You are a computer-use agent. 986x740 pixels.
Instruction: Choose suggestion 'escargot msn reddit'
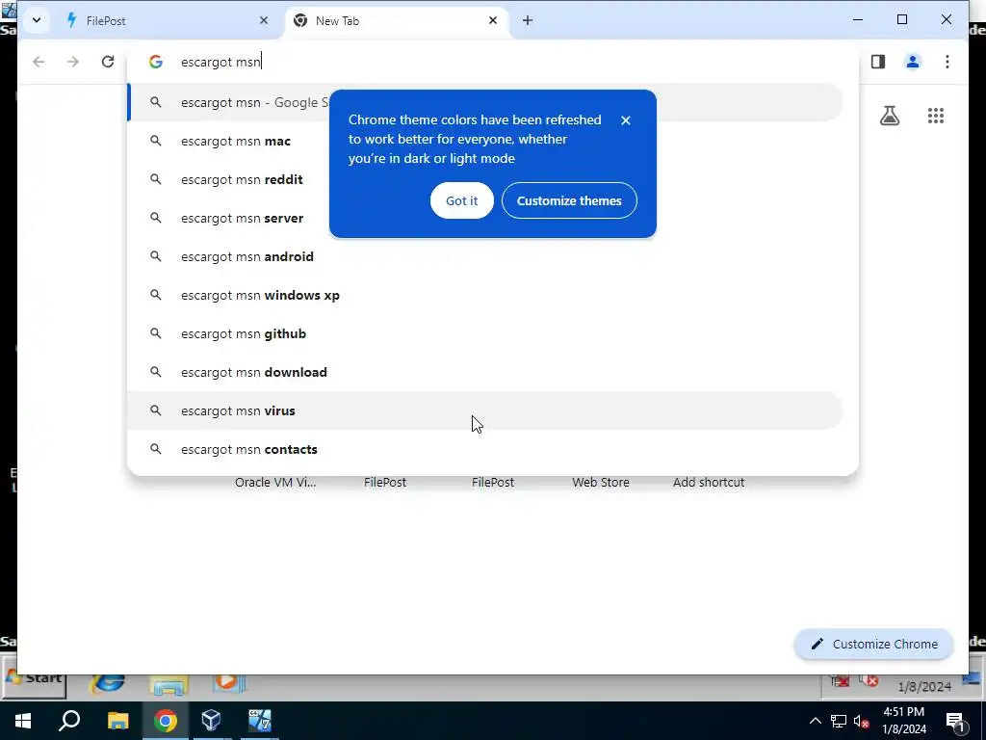coord(485,179)
